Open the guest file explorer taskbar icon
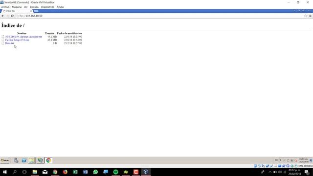 32,160
